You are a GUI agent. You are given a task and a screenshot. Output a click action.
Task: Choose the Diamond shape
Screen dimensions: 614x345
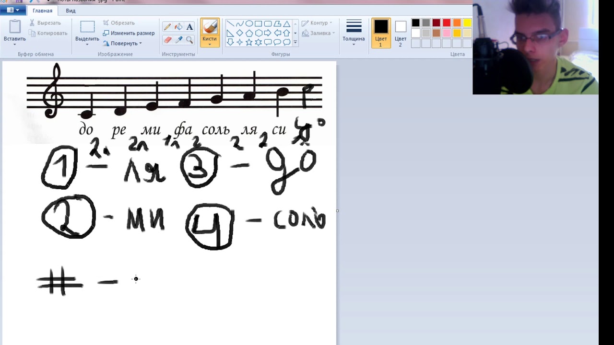pyautogui.click(x=240, y=33)
